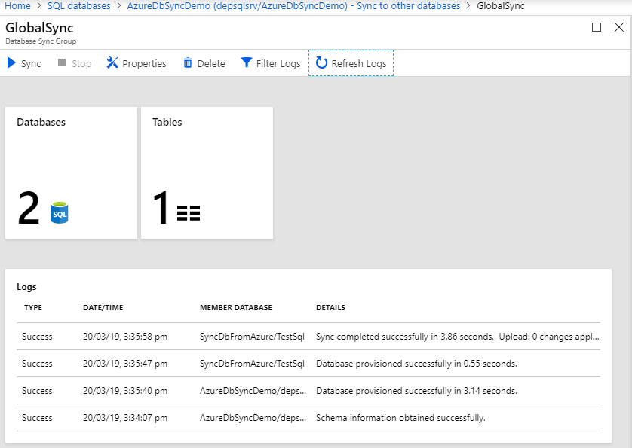Click the Refresh Logs circular arrow icon
632x448 pixels.
(321, 62)
